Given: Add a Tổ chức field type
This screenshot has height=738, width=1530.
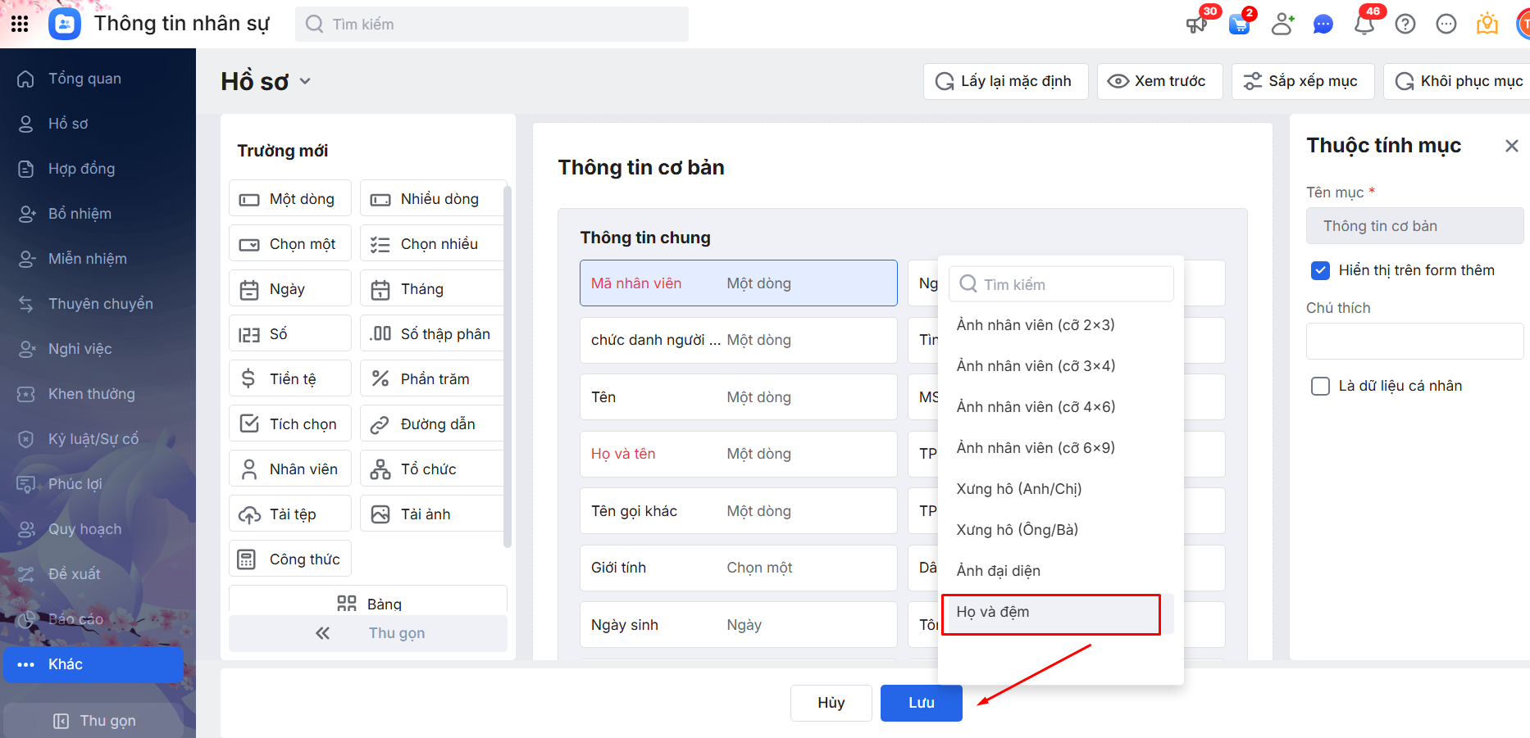Looking at the screenshot, I should pos(432,469).
